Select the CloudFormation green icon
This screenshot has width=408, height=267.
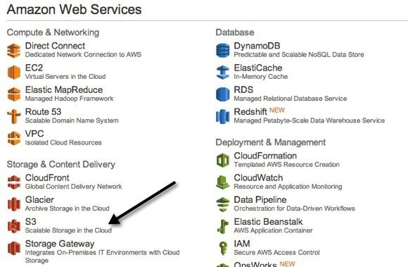click(223, 161)
